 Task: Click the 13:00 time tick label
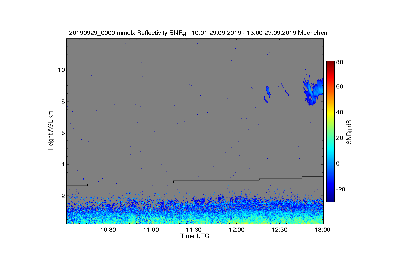click(323, 230)
